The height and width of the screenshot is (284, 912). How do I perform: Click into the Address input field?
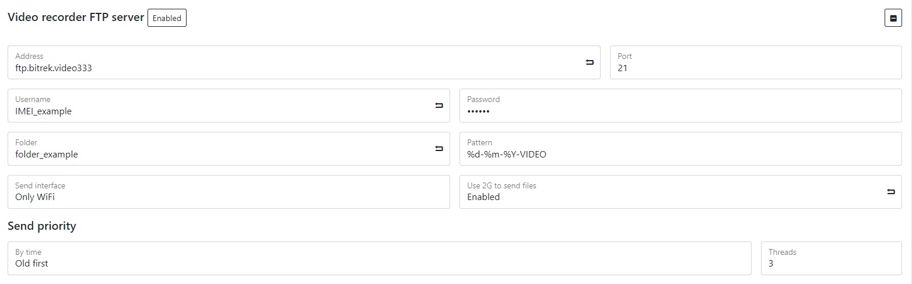tap(292, 68)
